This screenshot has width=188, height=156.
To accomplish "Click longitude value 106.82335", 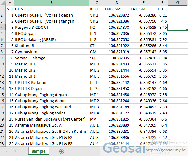I will tap(117, 58).
